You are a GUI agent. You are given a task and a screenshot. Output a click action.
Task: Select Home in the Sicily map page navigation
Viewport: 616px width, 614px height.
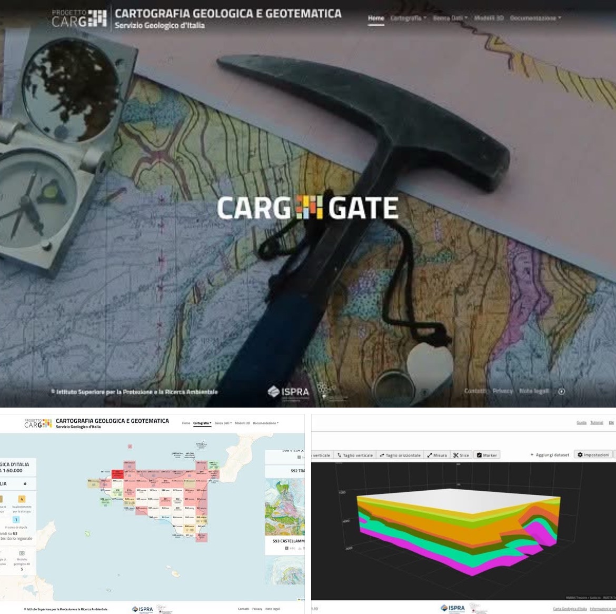tap(186, 423)
